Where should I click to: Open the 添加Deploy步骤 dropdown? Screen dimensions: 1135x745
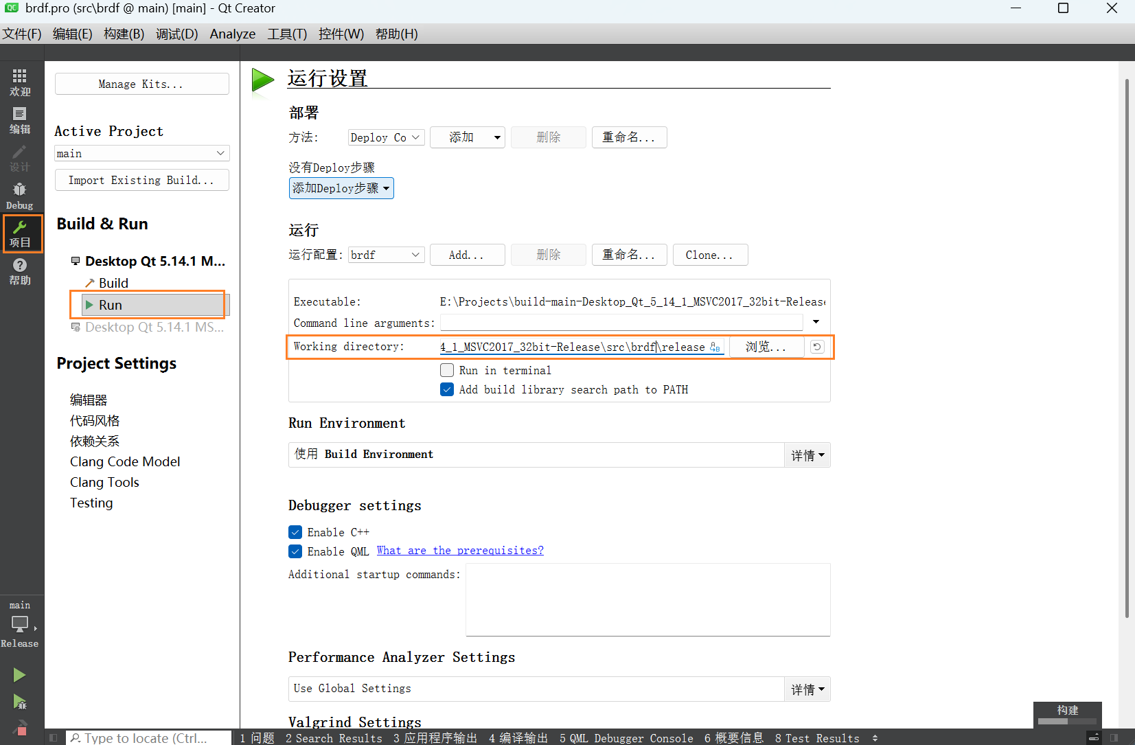pyautogui.click(x=341, y=188)
